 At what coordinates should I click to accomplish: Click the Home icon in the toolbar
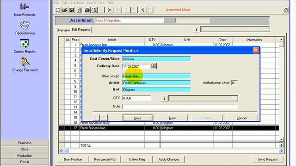285,10
